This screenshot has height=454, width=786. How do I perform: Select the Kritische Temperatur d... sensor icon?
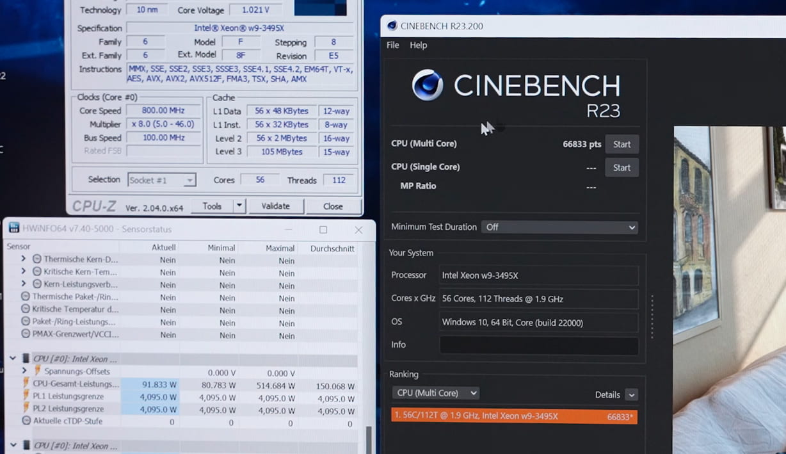[26, 309]
